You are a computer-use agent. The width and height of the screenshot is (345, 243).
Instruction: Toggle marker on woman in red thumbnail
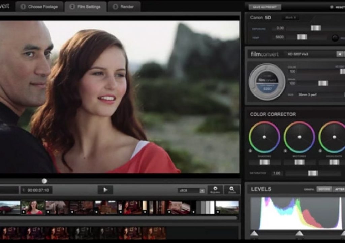click(23, 212)
